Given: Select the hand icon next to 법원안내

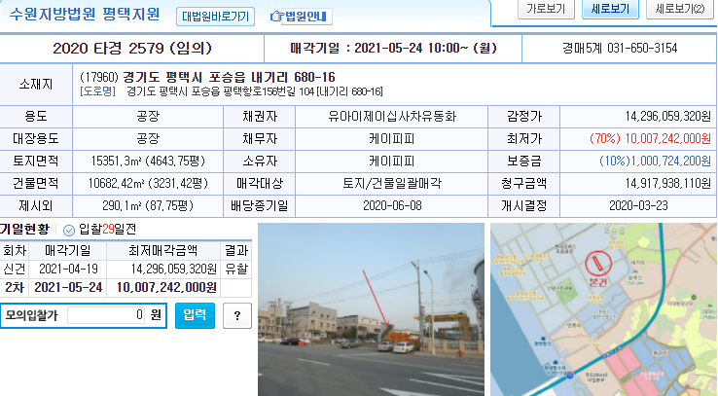Looking at the screenshot, I should [276, 17].
